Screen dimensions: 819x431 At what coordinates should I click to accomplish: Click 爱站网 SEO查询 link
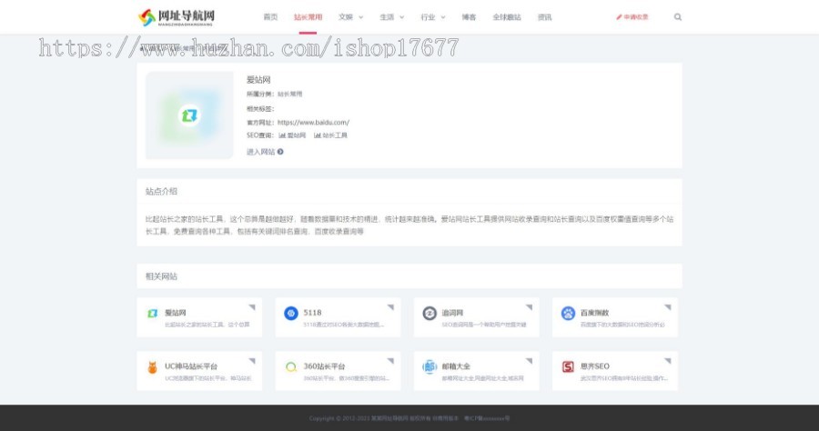[x=292, y=135]
